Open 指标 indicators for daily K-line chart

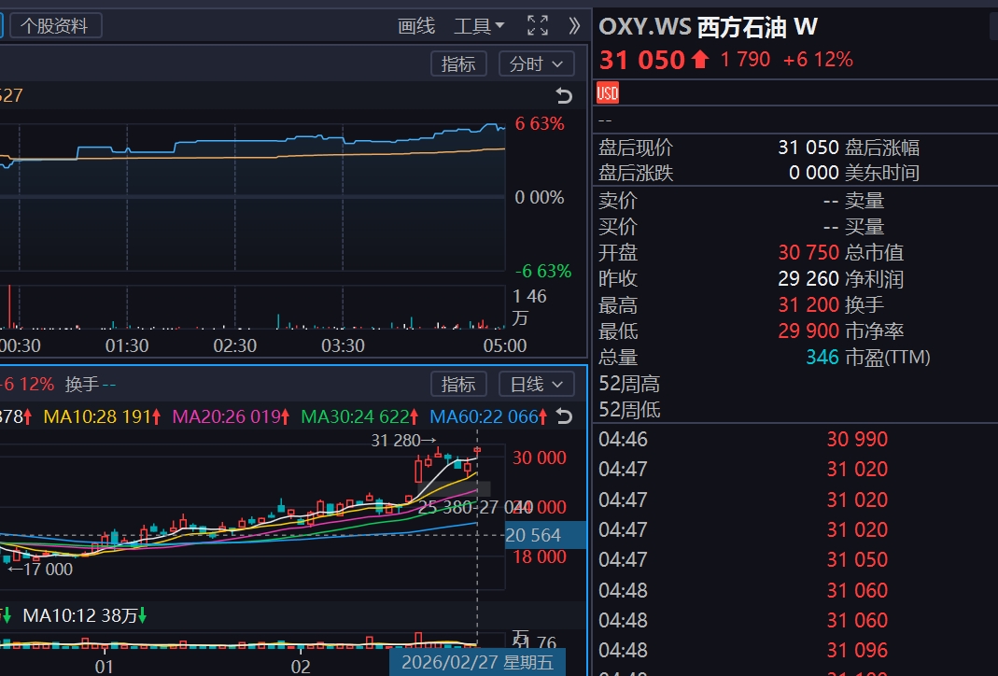[458, 384]
